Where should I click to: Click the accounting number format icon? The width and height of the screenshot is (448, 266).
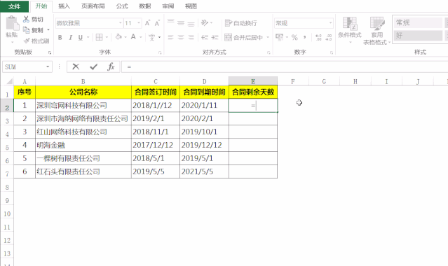(x=279, y=37)
